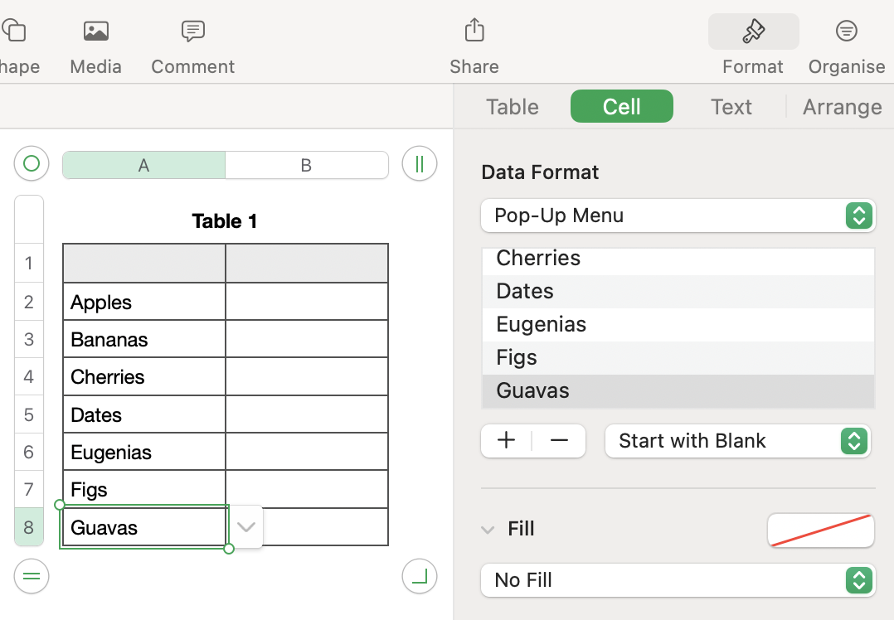Open the Data Format pop-up menu

(678, 216)
